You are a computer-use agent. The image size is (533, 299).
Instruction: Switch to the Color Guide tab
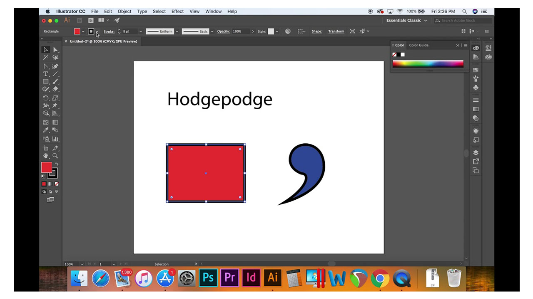click(x=418, y=45)
